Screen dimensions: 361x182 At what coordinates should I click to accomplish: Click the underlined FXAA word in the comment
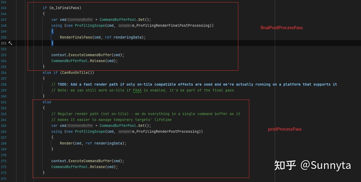pos(137,90)
